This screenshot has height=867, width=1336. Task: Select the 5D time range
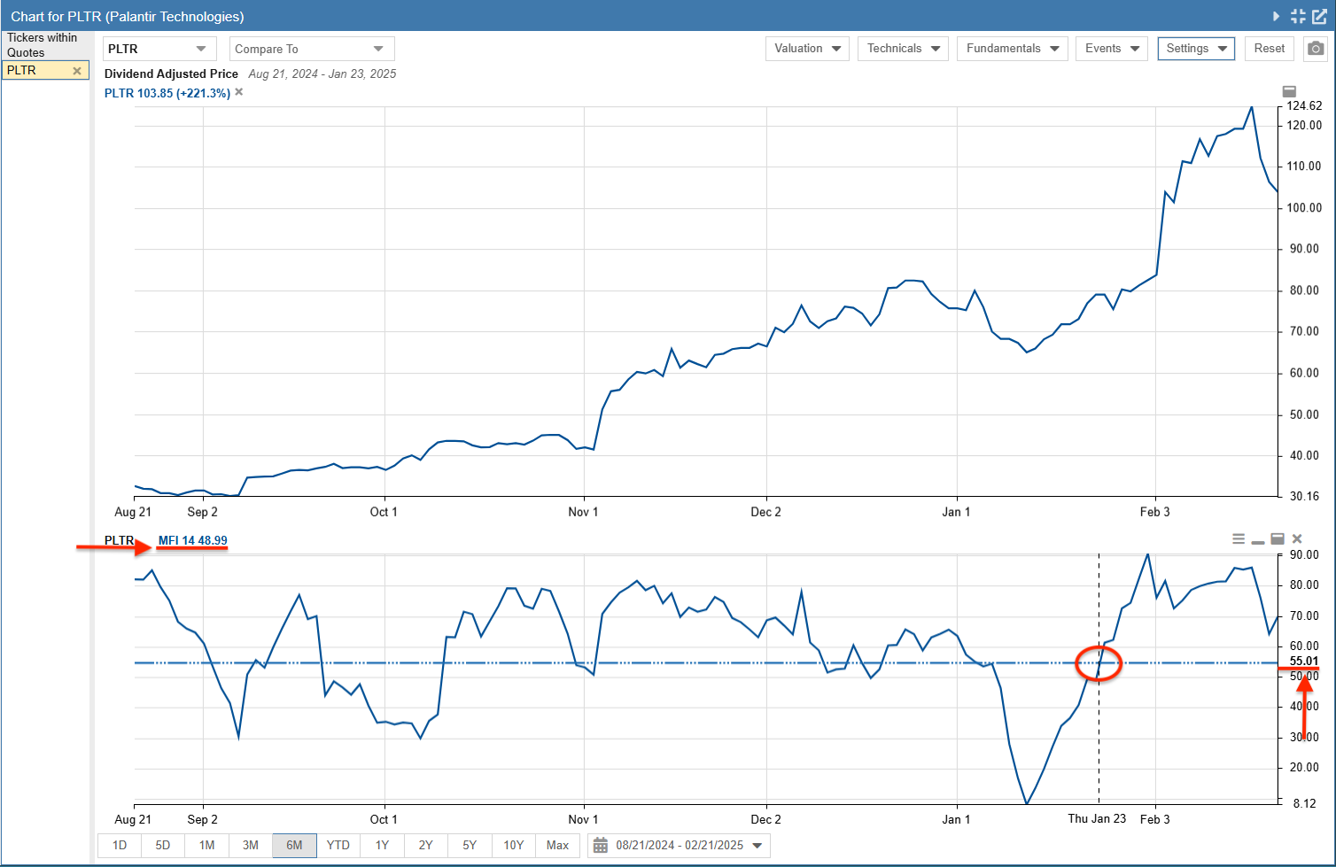point(163,846)
